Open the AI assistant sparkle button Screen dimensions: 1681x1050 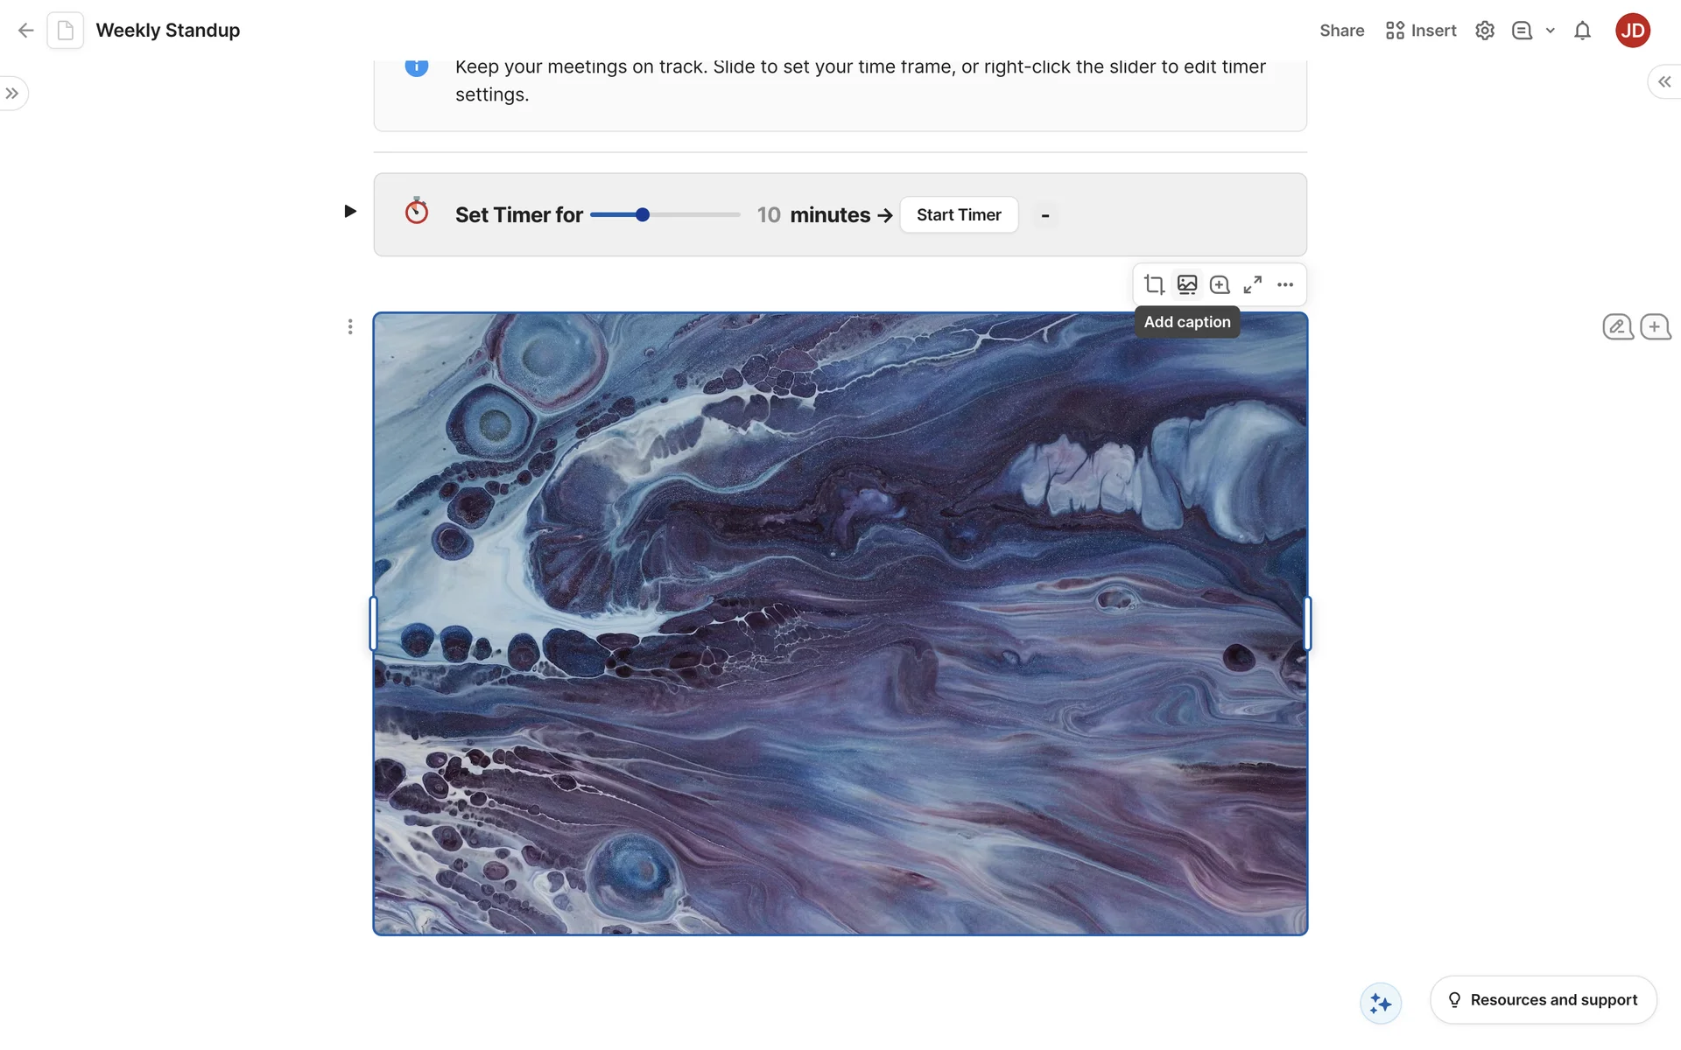click(1381, 1003)
